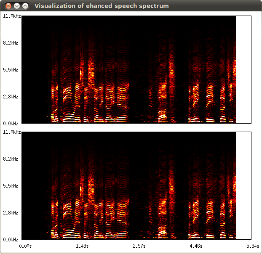Close the speech spectrum visualization window
This screenshot has width=262, height=254.
click(x=8, y=6)
